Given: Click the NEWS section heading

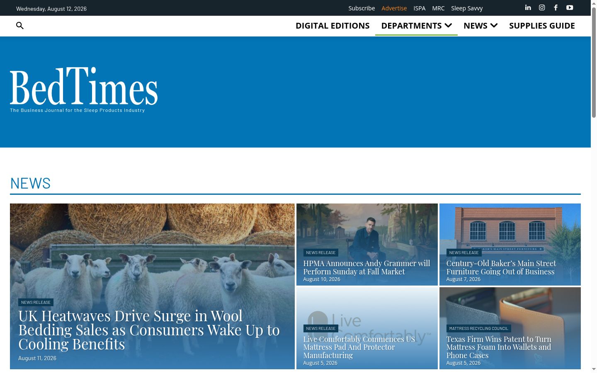Looking at the screenshot, I should [30, 183].
